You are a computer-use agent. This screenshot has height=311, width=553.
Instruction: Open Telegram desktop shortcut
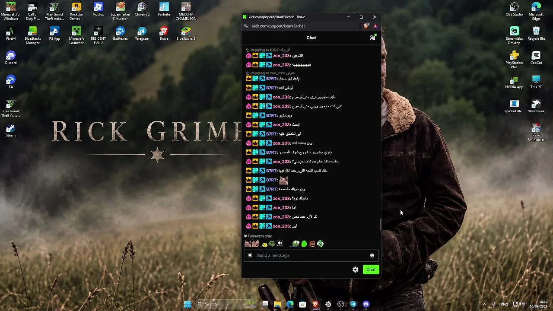(x=142, y=34)
